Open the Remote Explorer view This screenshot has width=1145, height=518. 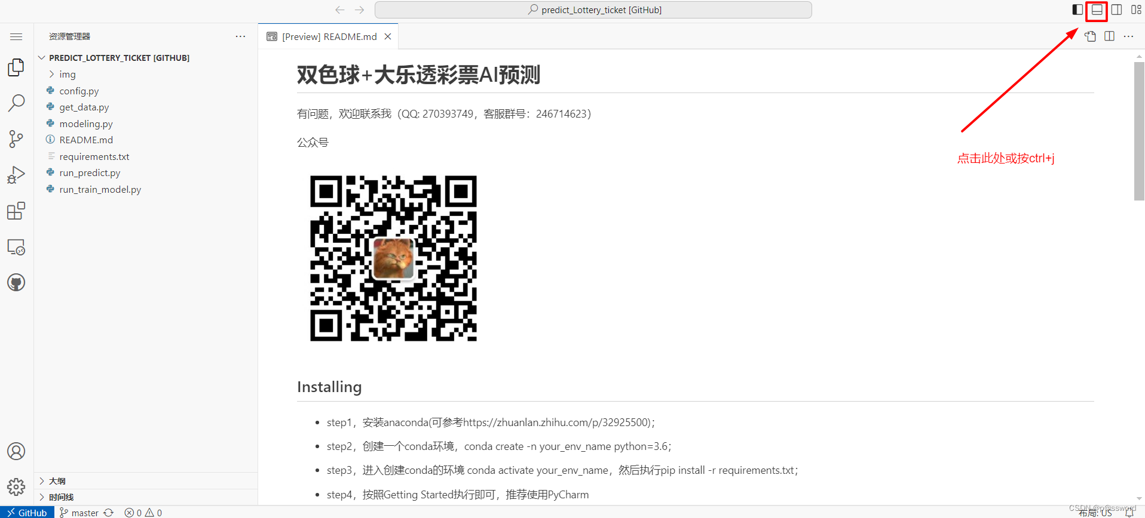point(16,247)
